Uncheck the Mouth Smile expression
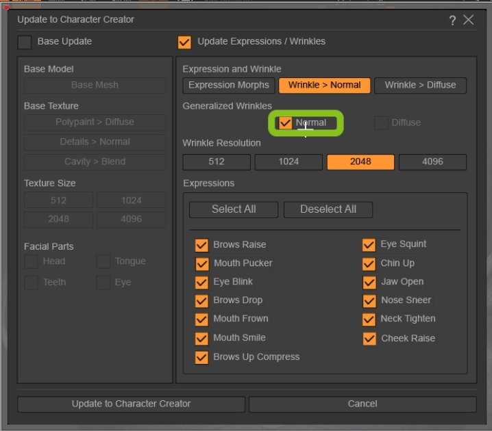492x431 pixels. [x=201, y=338]
